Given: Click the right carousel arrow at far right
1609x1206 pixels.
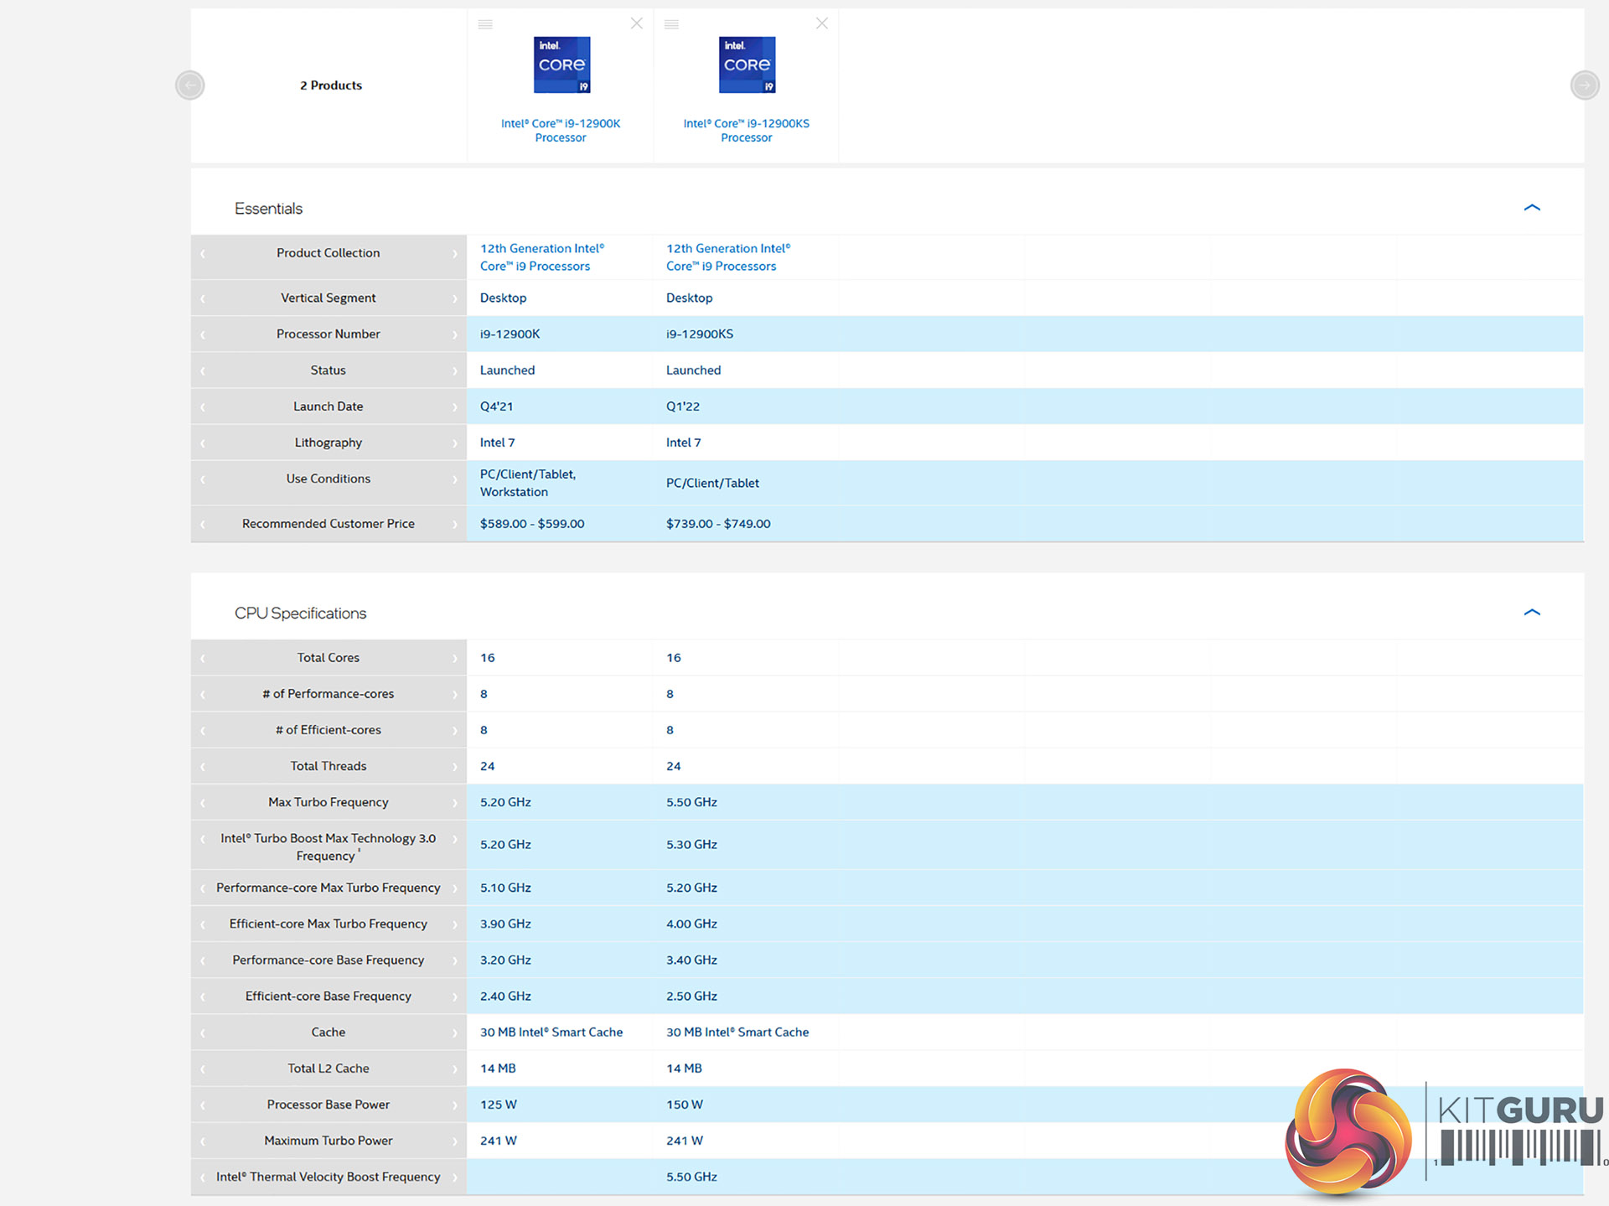Looking at the screenshot, I should coord(1584,85).
